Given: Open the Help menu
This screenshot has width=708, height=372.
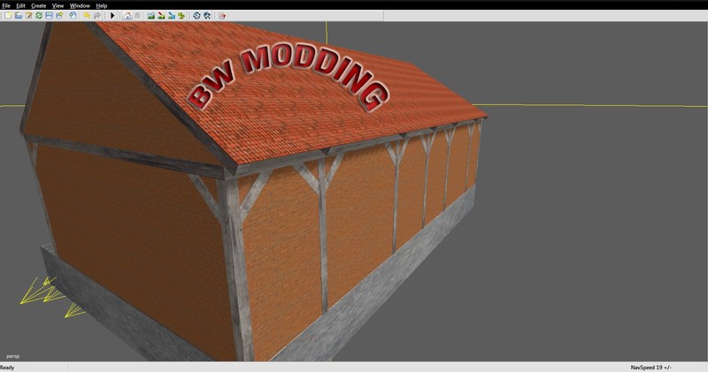Looking at the screenshot, I should pos(102,5).
